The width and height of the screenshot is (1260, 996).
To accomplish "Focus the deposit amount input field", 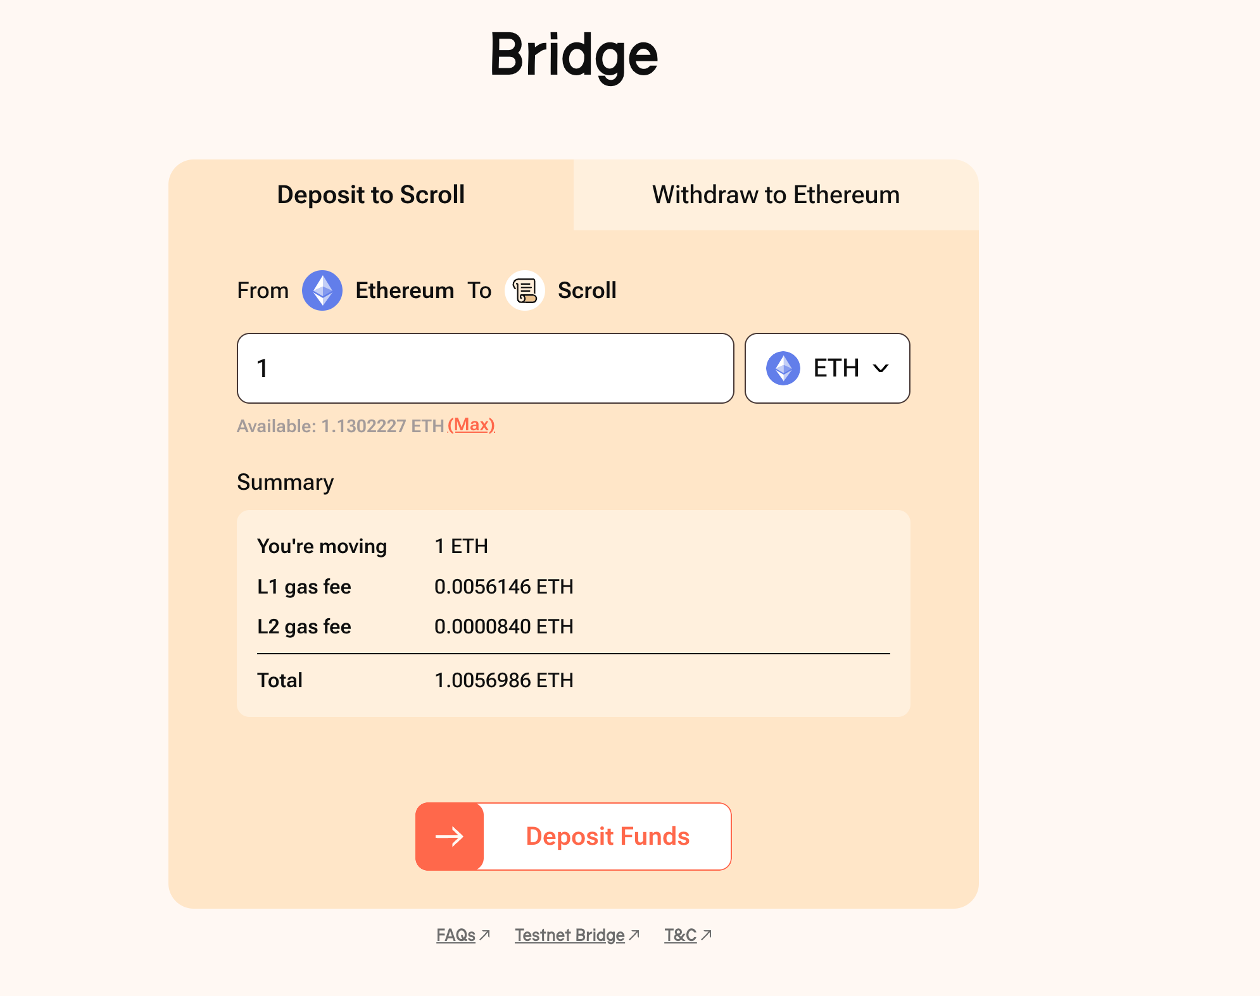I will tap(486, 368).
